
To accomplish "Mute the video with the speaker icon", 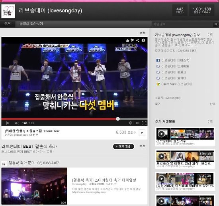I will pyautogui.click(x=17, y=123).
